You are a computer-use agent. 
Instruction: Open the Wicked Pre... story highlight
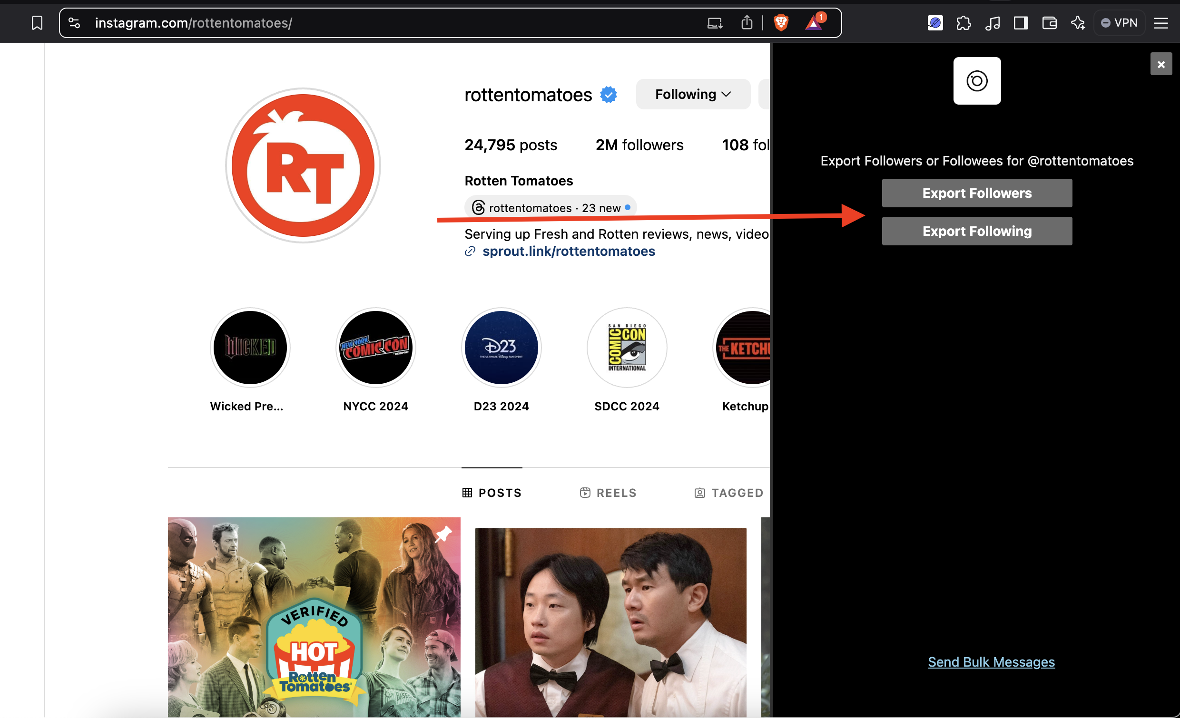tap(250, 360)
